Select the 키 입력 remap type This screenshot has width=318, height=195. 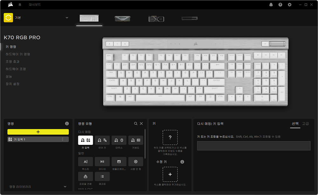point(86,140)
